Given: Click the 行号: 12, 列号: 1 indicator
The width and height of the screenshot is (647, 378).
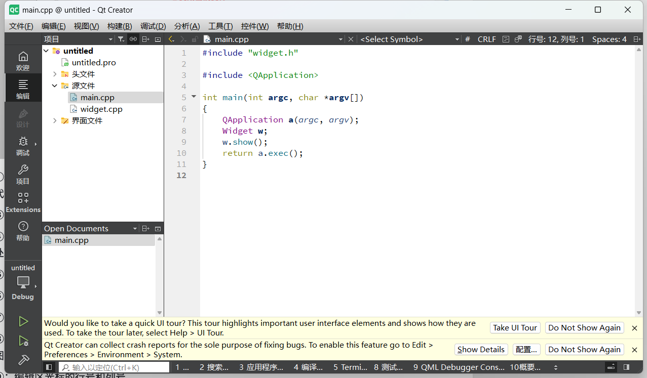Looking at the screenshot, I should [556, 39].
